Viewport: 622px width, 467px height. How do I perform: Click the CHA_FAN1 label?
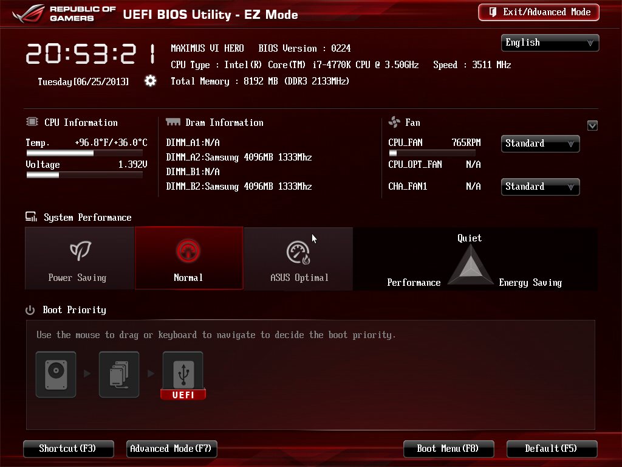[408, 186]
